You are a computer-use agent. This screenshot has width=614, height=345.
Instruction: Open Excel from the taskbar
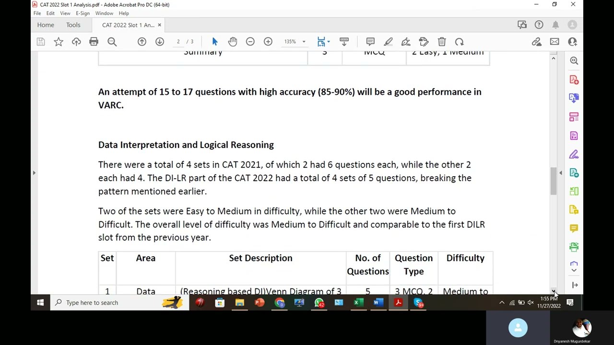(358, 302)
